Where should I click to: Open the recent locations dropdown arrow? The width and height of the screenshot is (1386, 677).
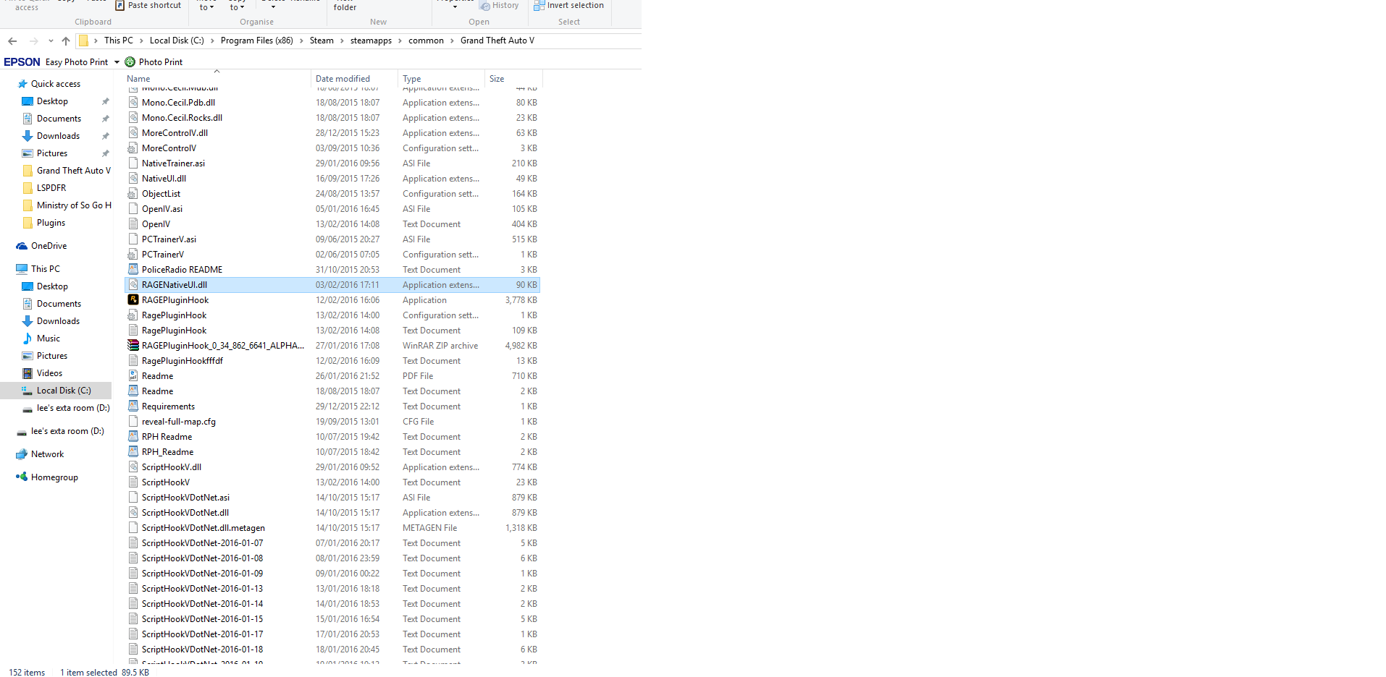pyautogui.click(x=51, y=41)
